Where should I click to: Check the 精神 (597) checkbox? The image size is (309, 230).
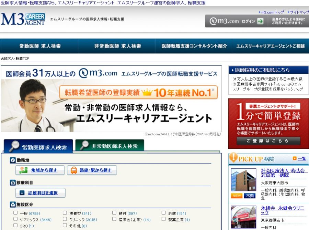click(x=114, y=213)
